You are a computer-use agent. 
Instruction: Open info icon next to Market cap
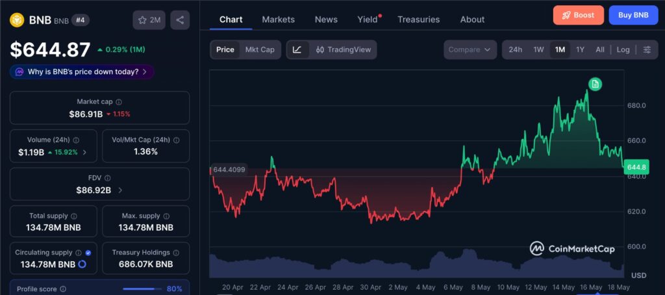point(119,102)
